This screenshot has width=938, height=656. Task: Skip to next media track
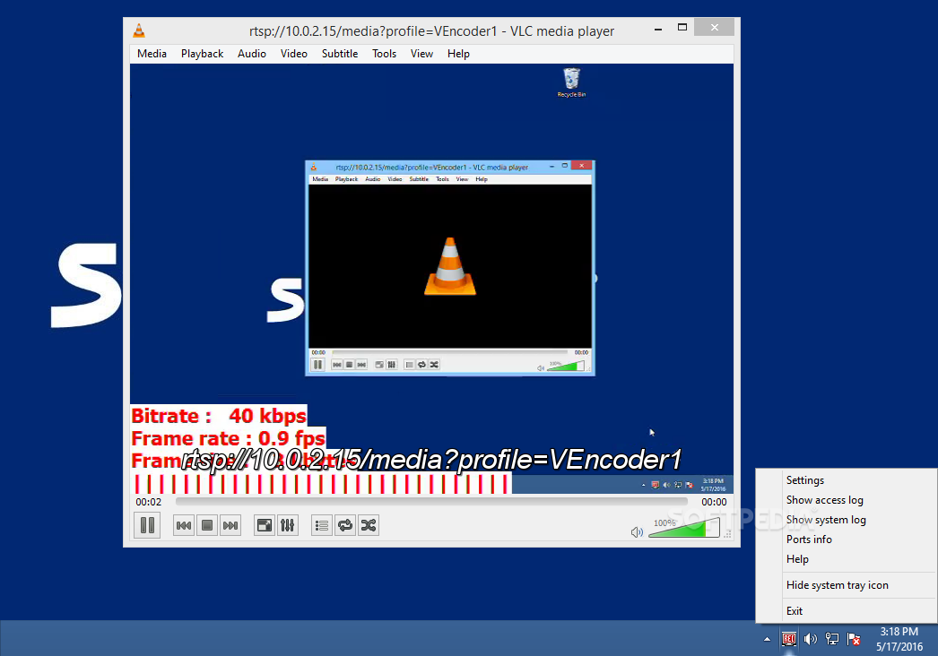coord(230,526)
